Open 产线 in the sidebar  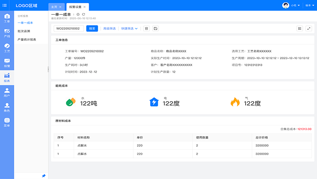[7, 33]
